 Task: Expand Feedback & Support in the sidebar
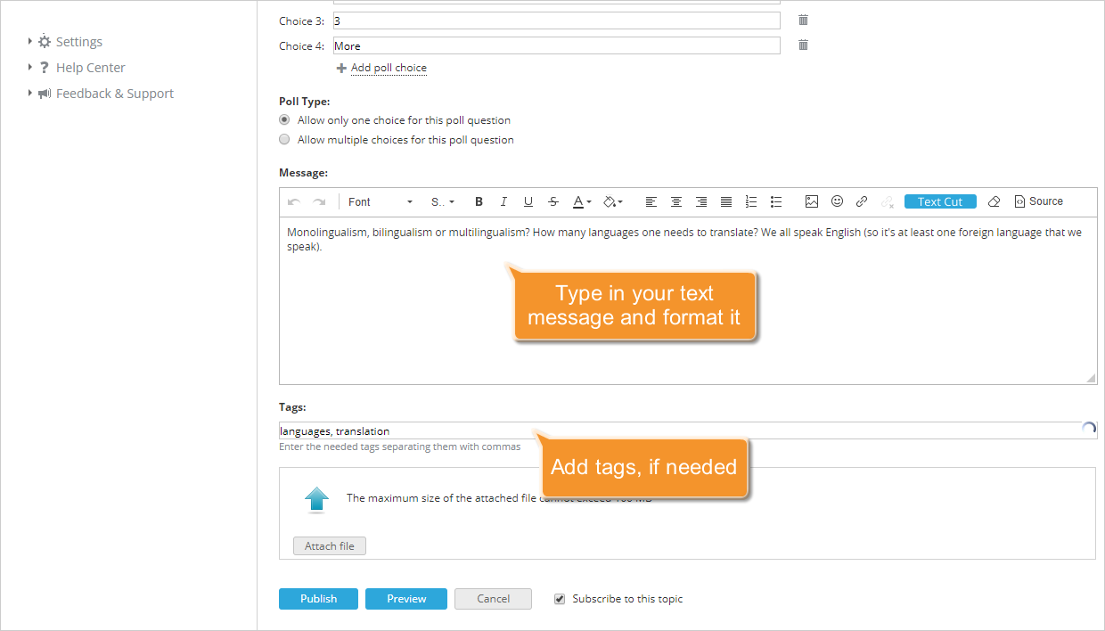coord(112,93)
